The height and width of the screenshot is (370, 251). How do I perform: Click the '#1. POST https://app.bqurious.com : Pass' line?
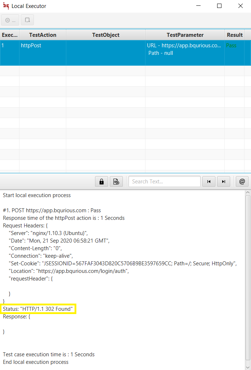click(52, 210)
